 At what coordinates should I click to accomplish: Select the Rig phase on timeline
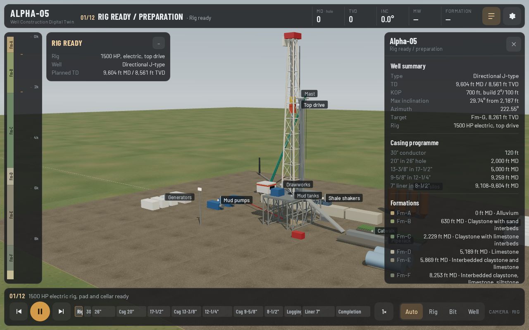(79, 311)
